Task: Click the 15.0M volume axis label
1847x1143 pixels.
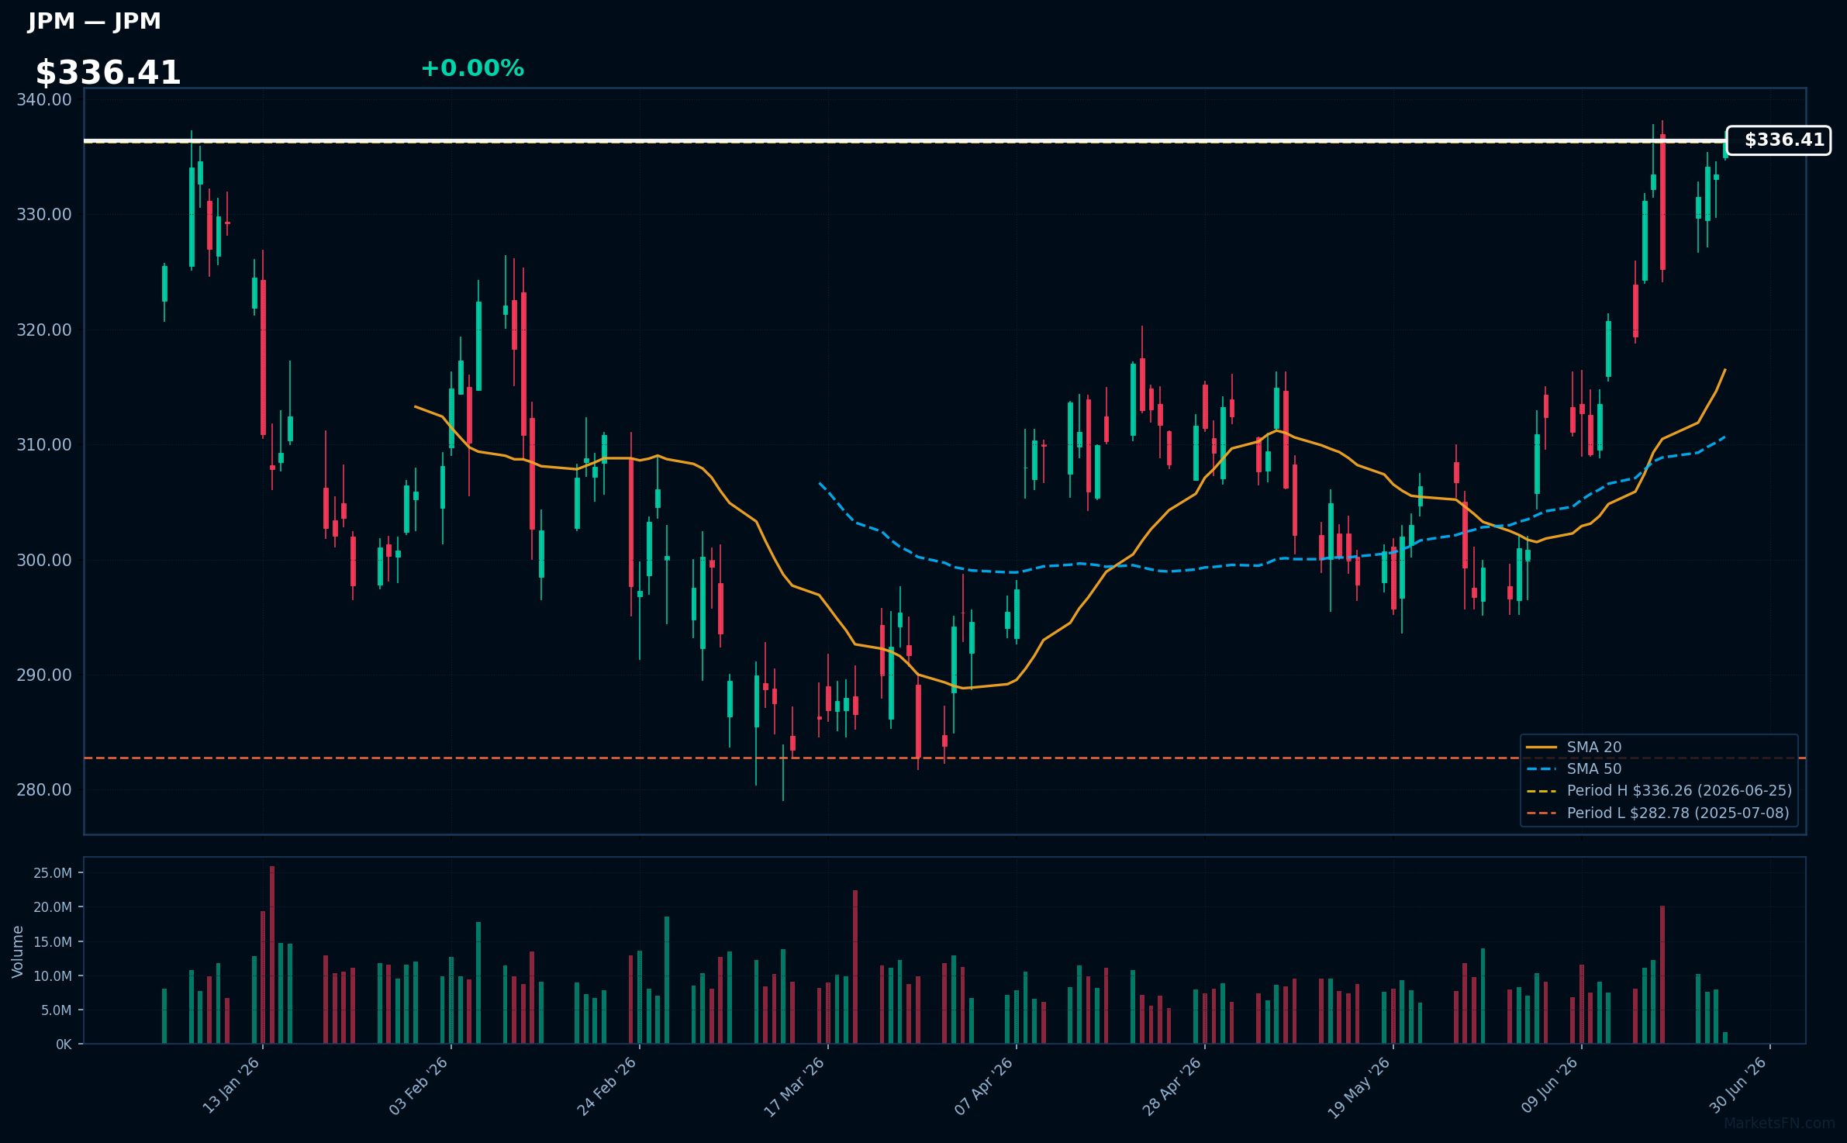Action: pyautogui.click(x=53, y=942)
